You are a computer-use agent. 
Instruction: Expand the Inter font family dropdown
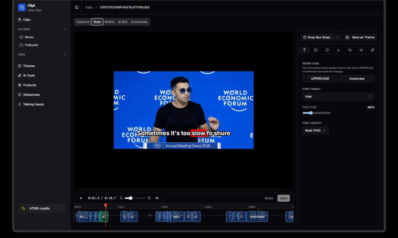pyautogui.click(x=338, y=96)
